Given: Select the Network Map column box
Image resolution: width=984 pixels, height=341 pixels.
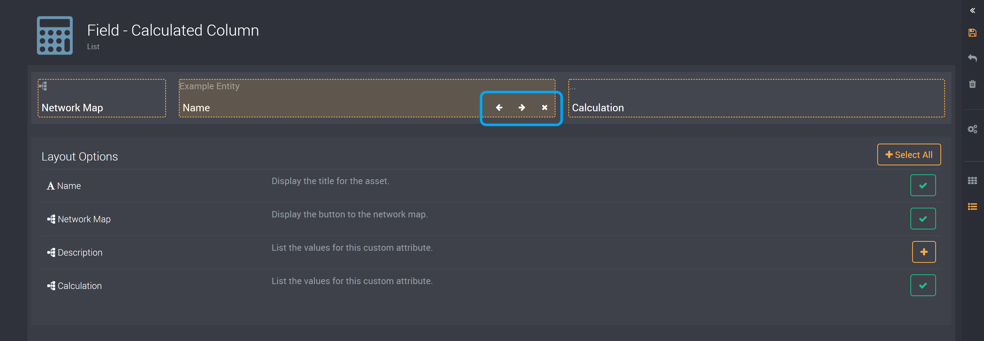Looking at the screenshot, I should pos(102,98).
